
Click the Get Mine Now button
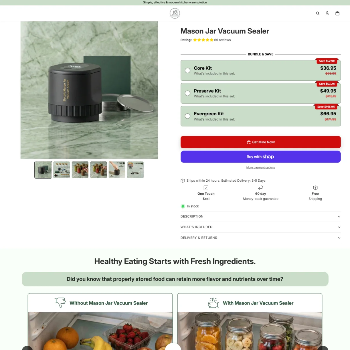click(260, 142)
